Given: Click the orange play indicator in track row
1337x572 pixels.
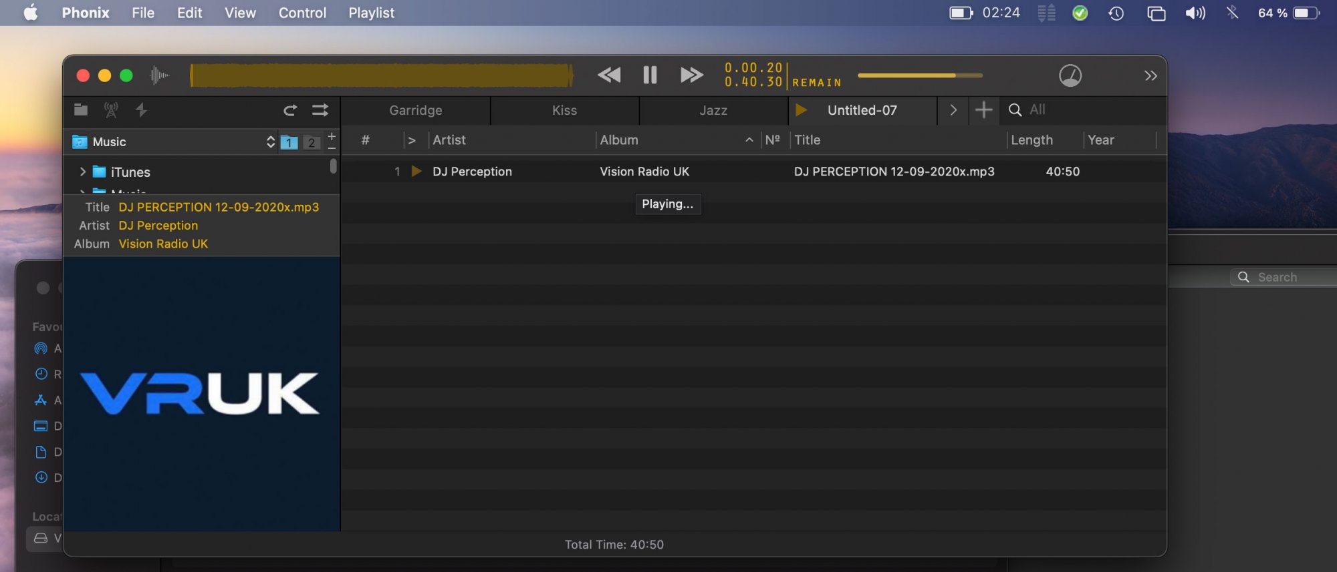Looking at the screenshot, I should point(416,172).
